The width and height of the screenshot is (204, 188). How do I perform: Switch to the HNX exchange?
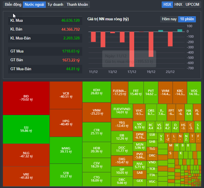178,5
